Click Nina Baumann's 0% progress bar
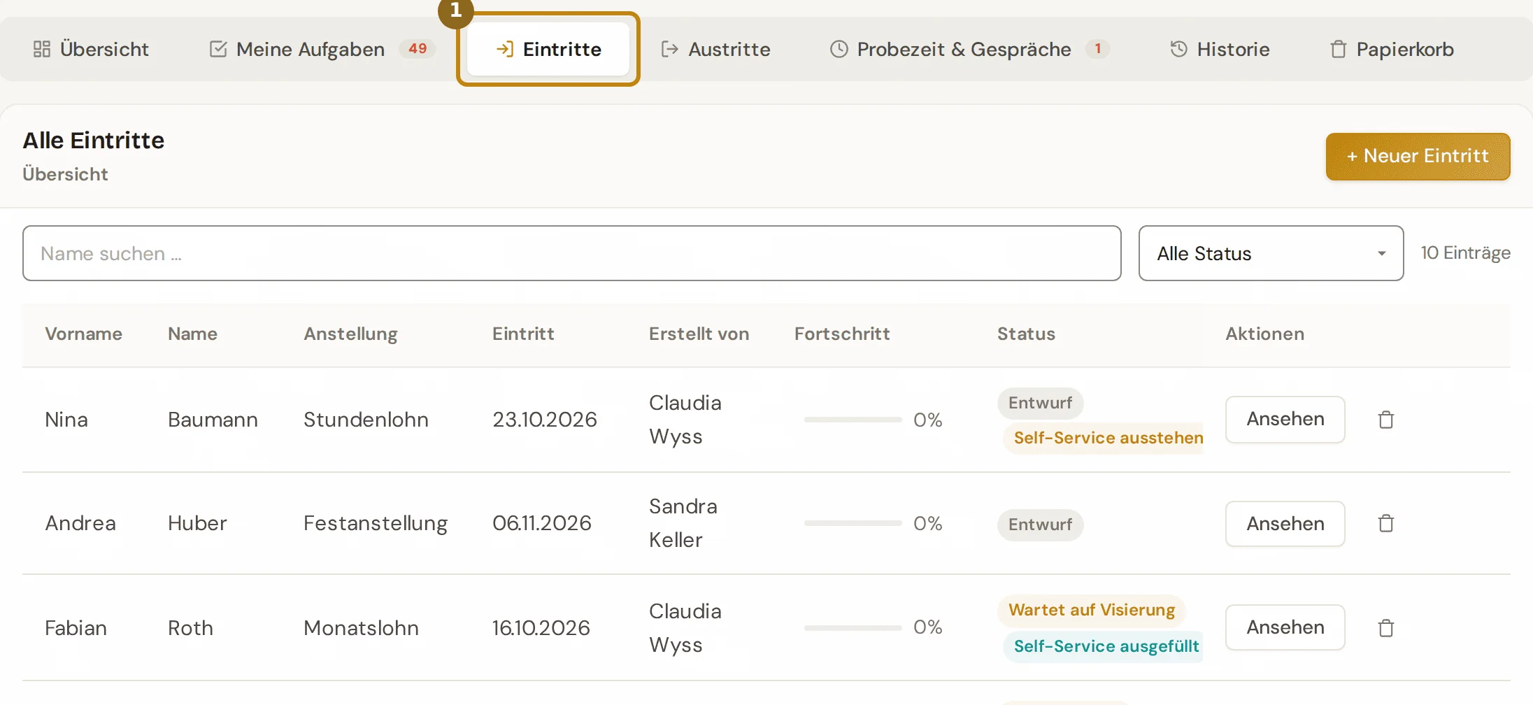Image resolution: width=1533 pixels, height=705 pixels. click(853, 420)
